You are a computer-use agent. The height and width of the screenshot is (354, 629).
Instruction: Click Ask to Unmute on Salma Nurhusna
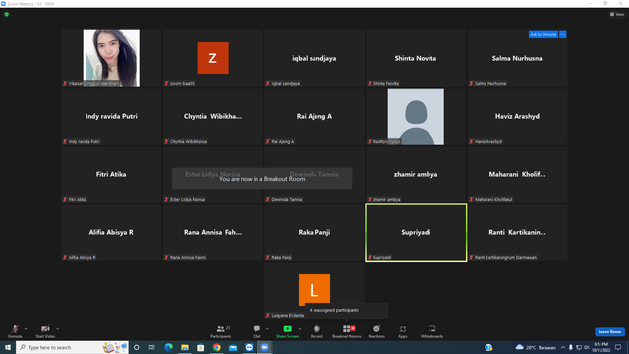(543, 35)
